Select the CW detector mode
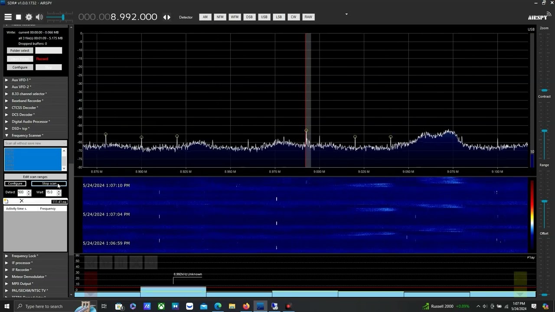 click(294, 17)
